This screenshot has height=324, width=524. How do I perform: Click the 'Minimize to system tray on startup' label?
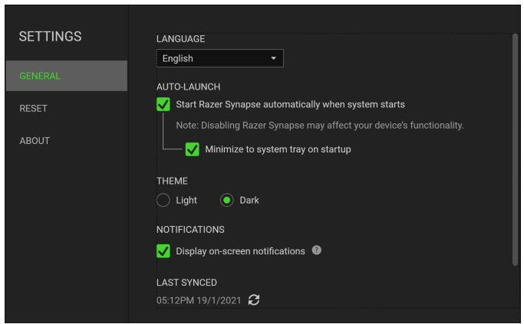(278, 149)
